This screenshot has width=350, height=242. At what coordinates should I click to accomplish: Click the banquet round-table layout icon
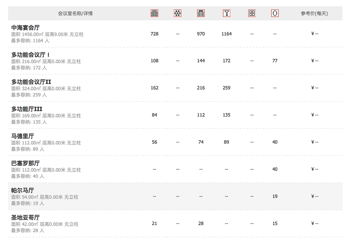coord(178,13)
